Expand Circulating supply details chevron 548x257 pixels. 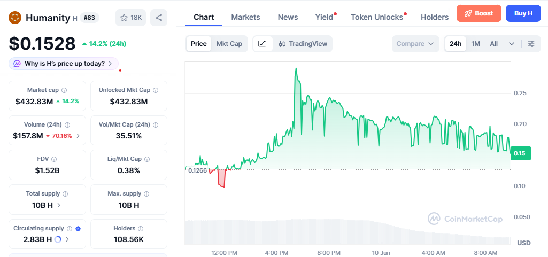coord(67,239)
